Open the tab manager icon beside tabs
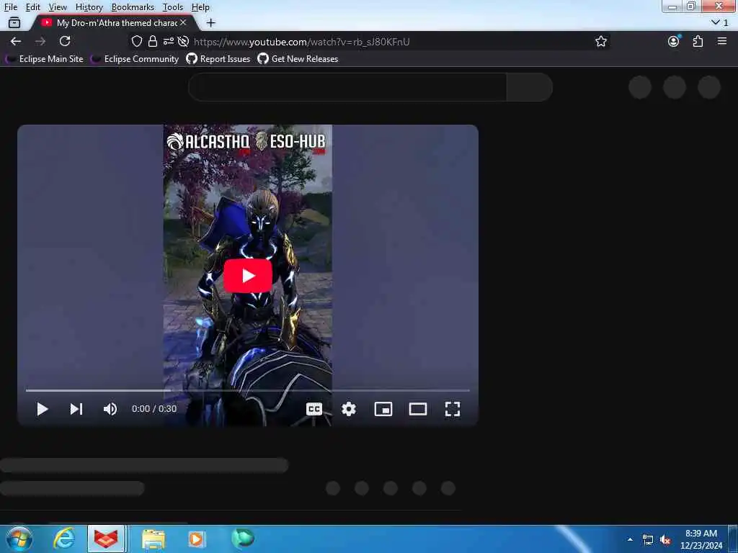 (14, 22)
